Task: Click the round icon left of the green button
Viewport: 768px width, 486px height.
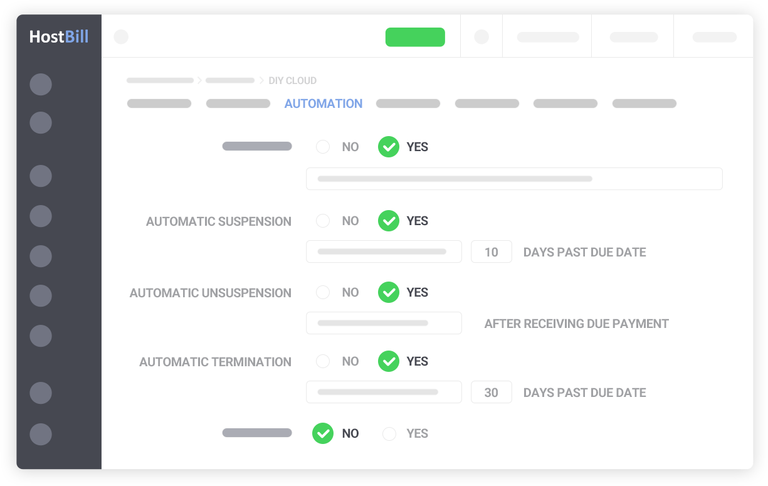Action: pyautogui.click(x=481, y=37)
